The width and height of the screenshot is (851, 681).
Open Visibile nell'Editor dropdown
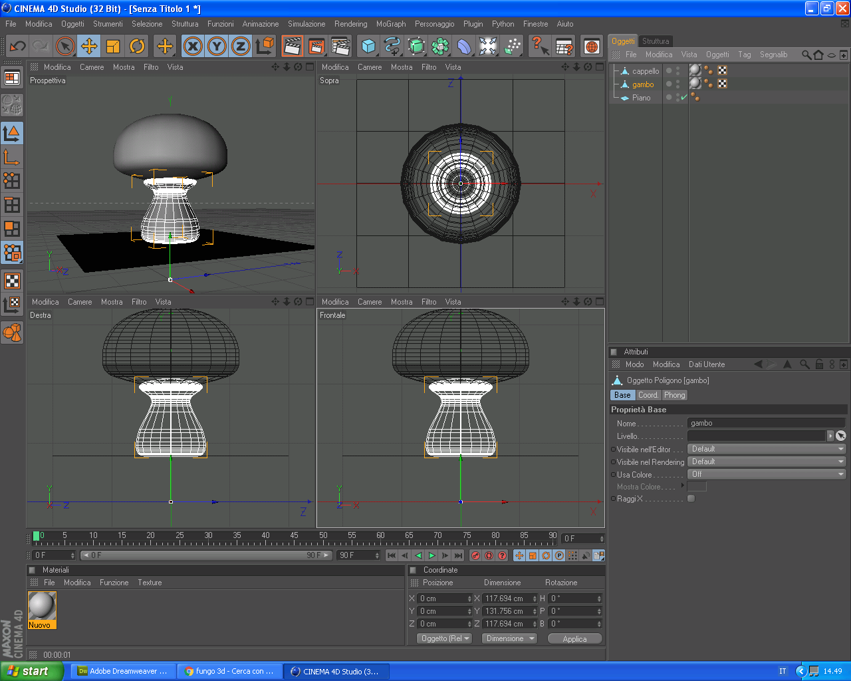(x=767, y=449)
